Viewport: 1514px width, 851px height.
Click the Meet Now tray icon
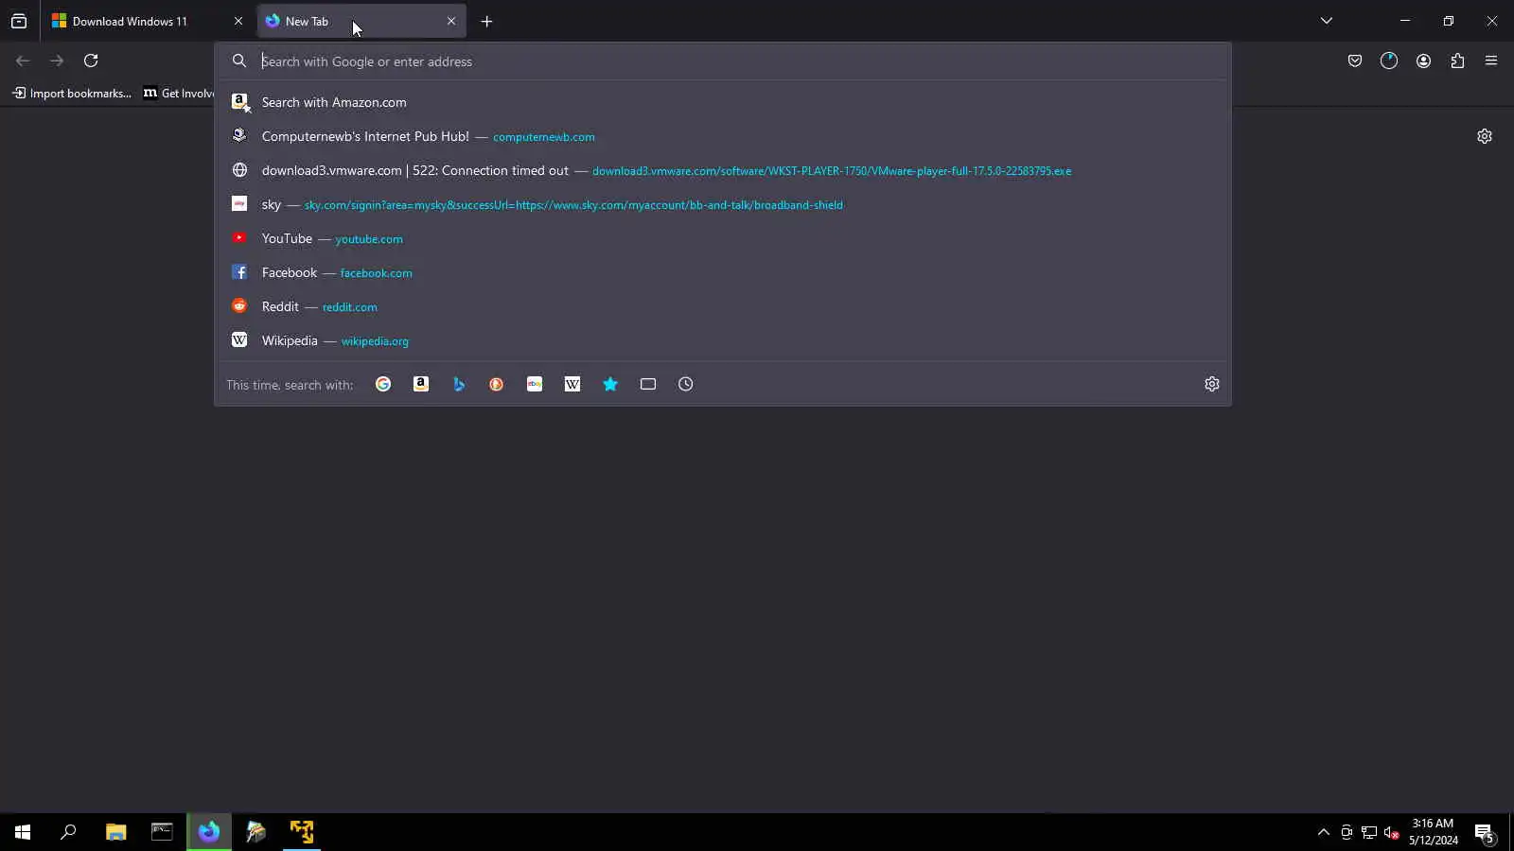point(1347,832)
